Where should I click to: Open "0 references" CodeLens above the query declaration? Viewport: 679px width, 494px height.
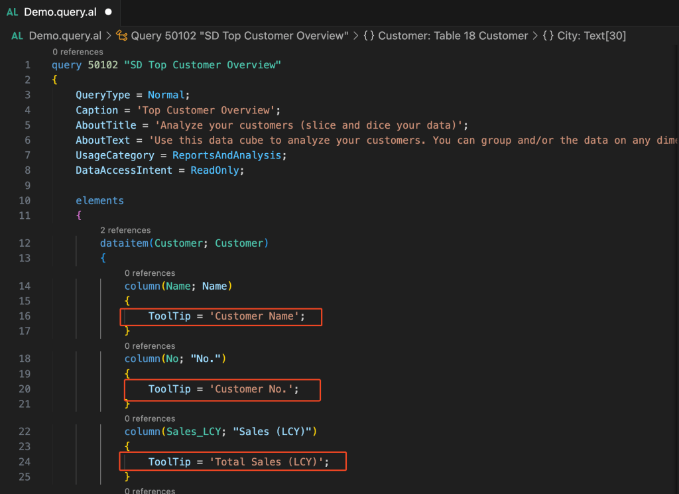click(x=78, y=52)
